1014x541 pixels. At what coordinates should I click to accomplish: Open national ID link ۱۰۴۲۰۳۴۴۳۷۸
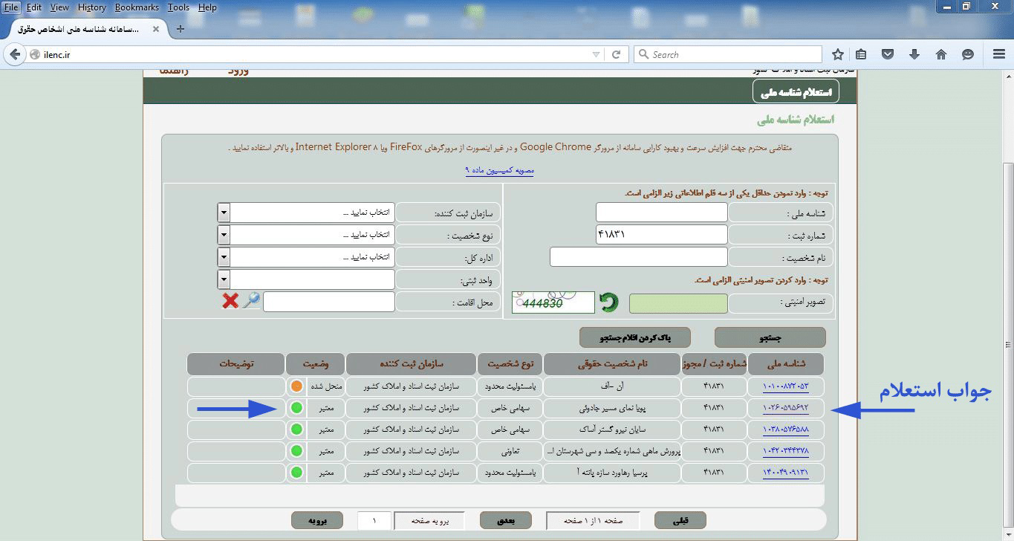click(785, 450)
